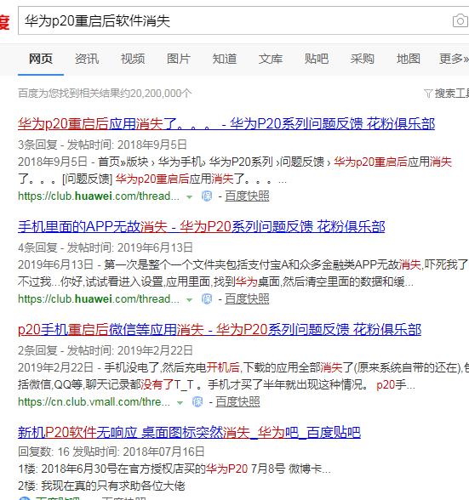Viewport: 469px width, 500px height.
Task: Click text 3条回复 - 发帖时间: 2018年9月5日
Action: [x=102, y=145]
